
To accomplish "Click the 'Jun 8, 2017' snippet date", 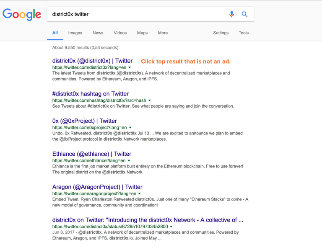I will [x=63, y=232].
